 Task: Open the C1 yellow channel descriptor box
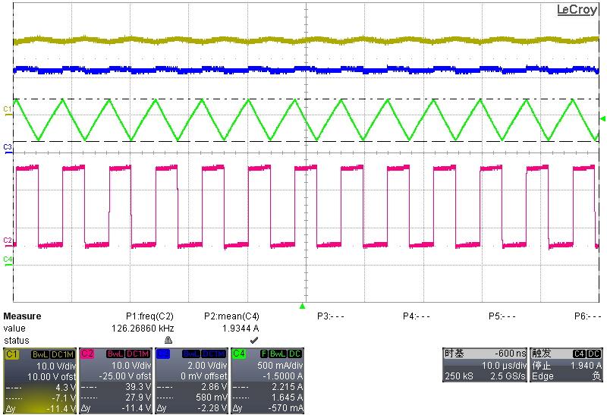[x=39, y=381]
